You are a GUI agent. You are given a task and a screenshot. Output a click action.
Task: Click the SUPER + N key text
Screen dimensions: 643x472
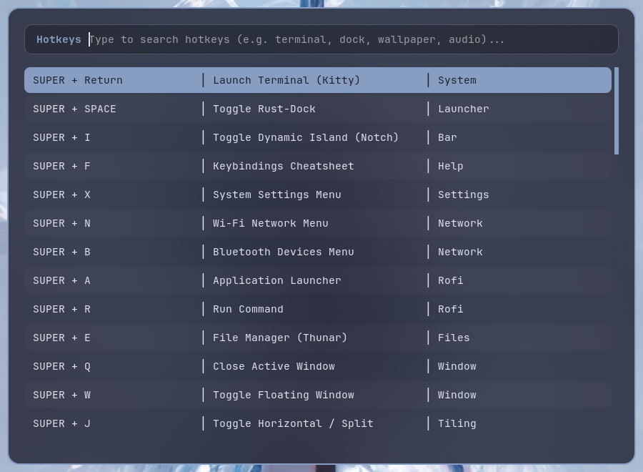[x=61, y=223]
